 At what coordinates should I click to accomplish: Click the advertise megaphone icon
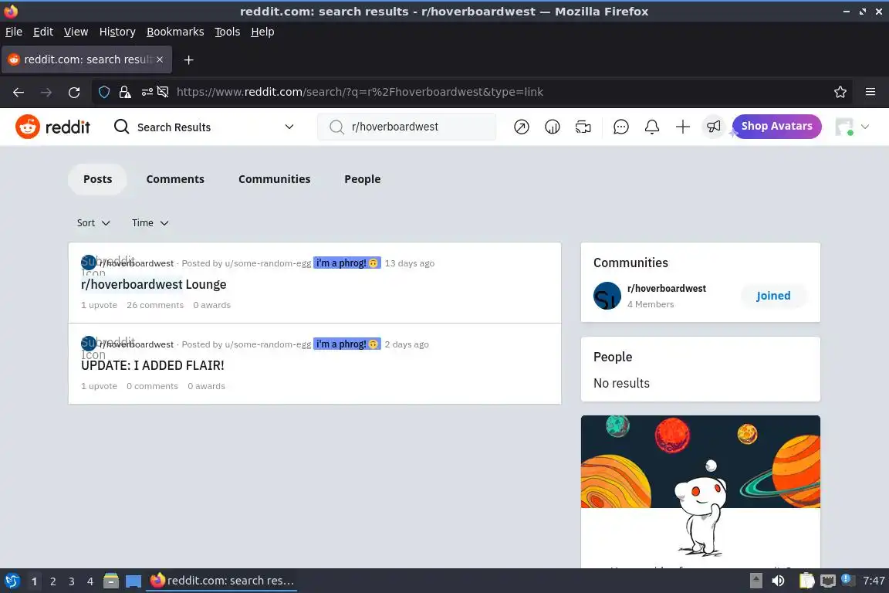click(x=713, y=127)
